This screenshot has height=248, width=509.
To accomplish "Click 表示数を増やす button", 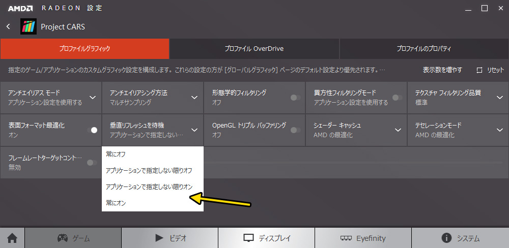I will 442,70.
